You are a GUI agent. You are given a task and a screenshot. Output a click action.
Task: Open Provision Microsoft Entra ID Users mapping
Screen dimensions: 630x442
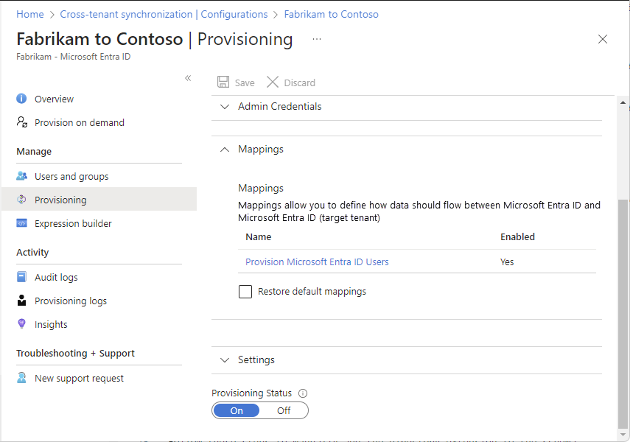pyautogui.click(x=317, y=262)
